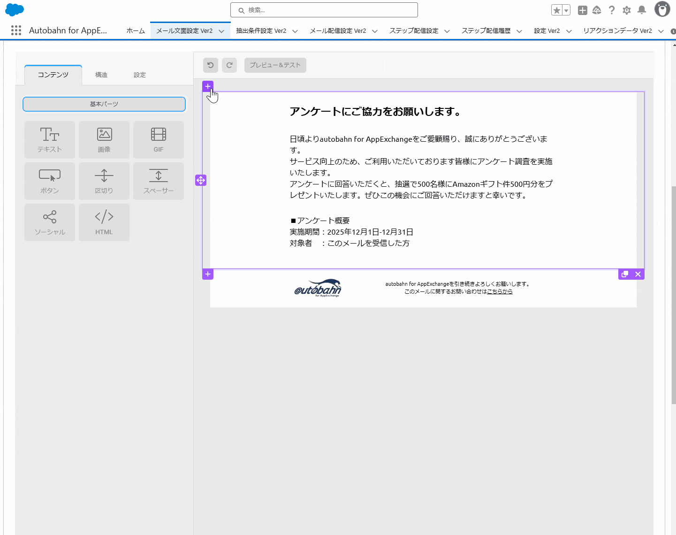Select the ボタン (button) content block
The image size is (676, 535).
pyautogui.click(x=50, y=181)
